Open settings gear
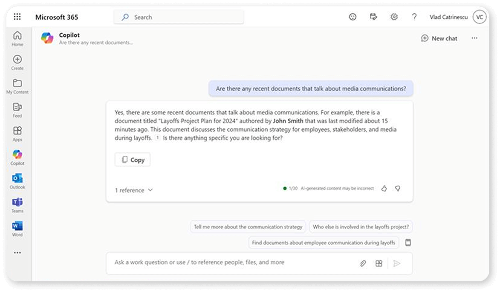This screenshot has height=292, width=500. coord(394,17)
